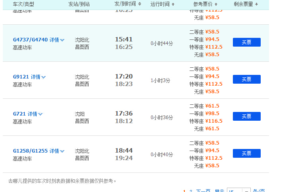The image size is (306, 192).
Task: Click 参考票价 column header
Action: click(x=203, y=4)
